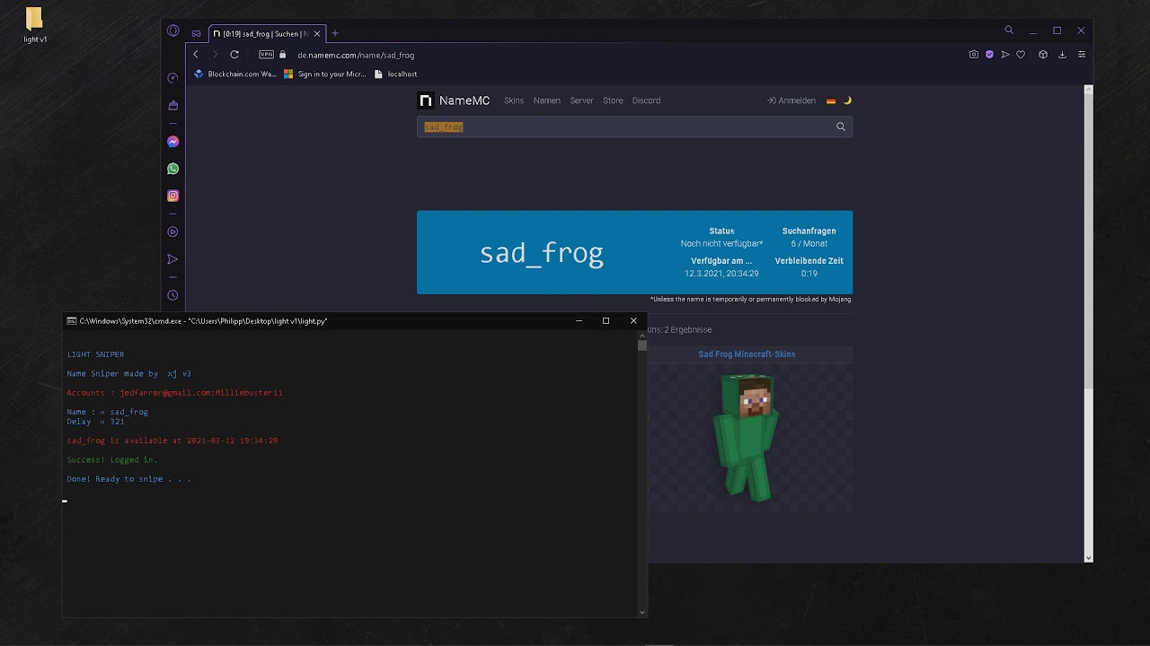Toggle the VPN badge in address bar
This screenshot has height=646, width=1150.
tap(266, 55)
